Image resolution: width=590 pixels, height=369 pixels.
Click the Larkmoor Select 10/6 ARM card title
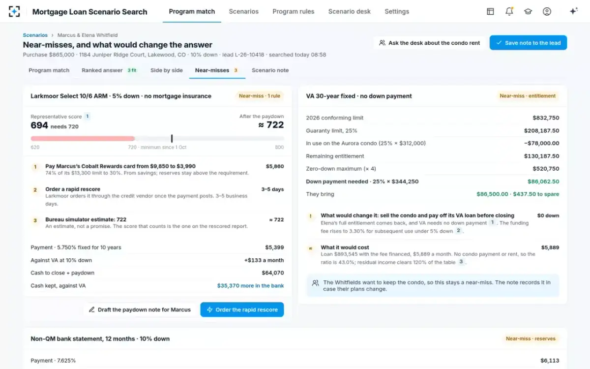point(121,96)
